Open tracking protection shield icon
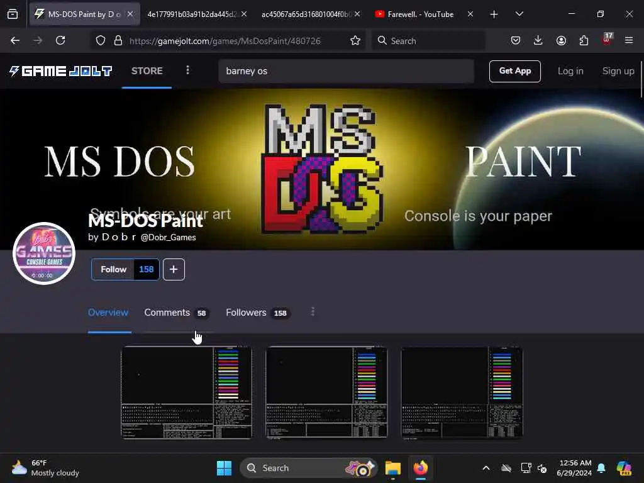 click(101, 41)
